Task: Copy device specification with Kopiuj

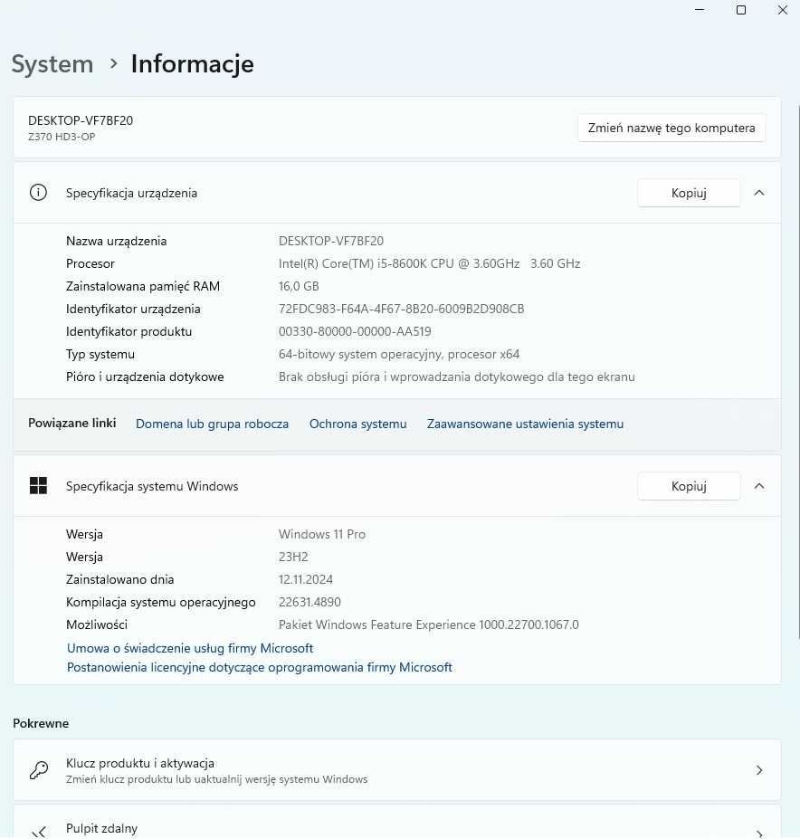Action: tap(689, 193)
